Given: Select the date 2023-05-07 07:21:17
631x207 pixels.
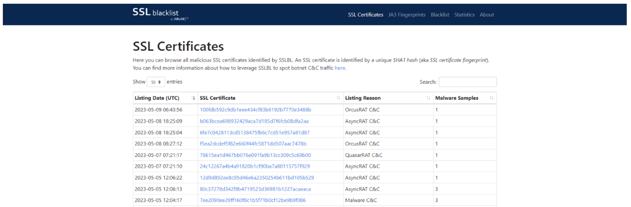Looking at the screenshot, I should [x=158, y=155].
